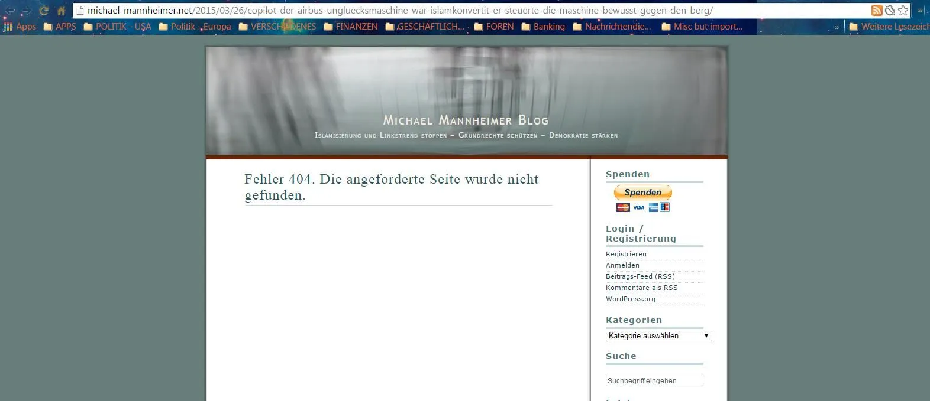930x401 pixels.
Task: Bookmark this page with the star icon
Action: (x=903, y=10)
